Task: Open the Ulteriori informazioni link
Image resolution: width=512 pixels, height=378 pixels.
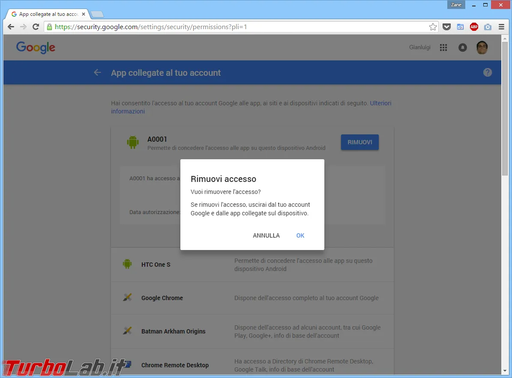Action: click(251, 107)
